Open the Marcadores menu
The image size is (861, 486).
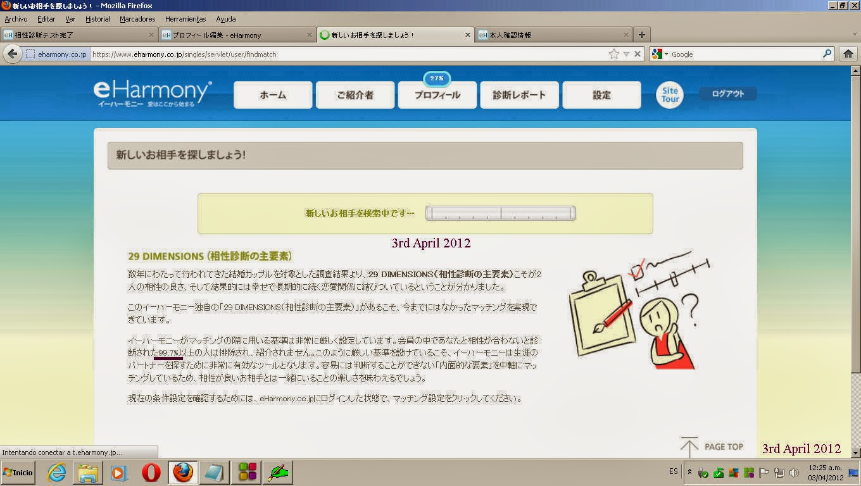(137, 19)
